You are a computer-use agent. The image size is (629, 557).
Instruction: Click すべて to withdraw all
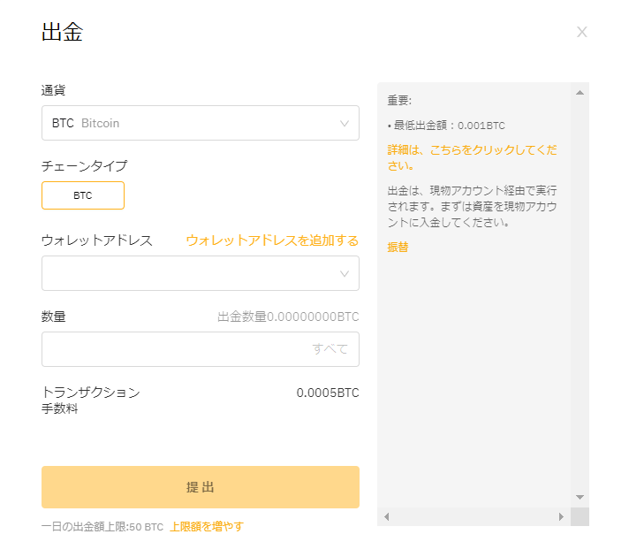[x=330, y=348]
